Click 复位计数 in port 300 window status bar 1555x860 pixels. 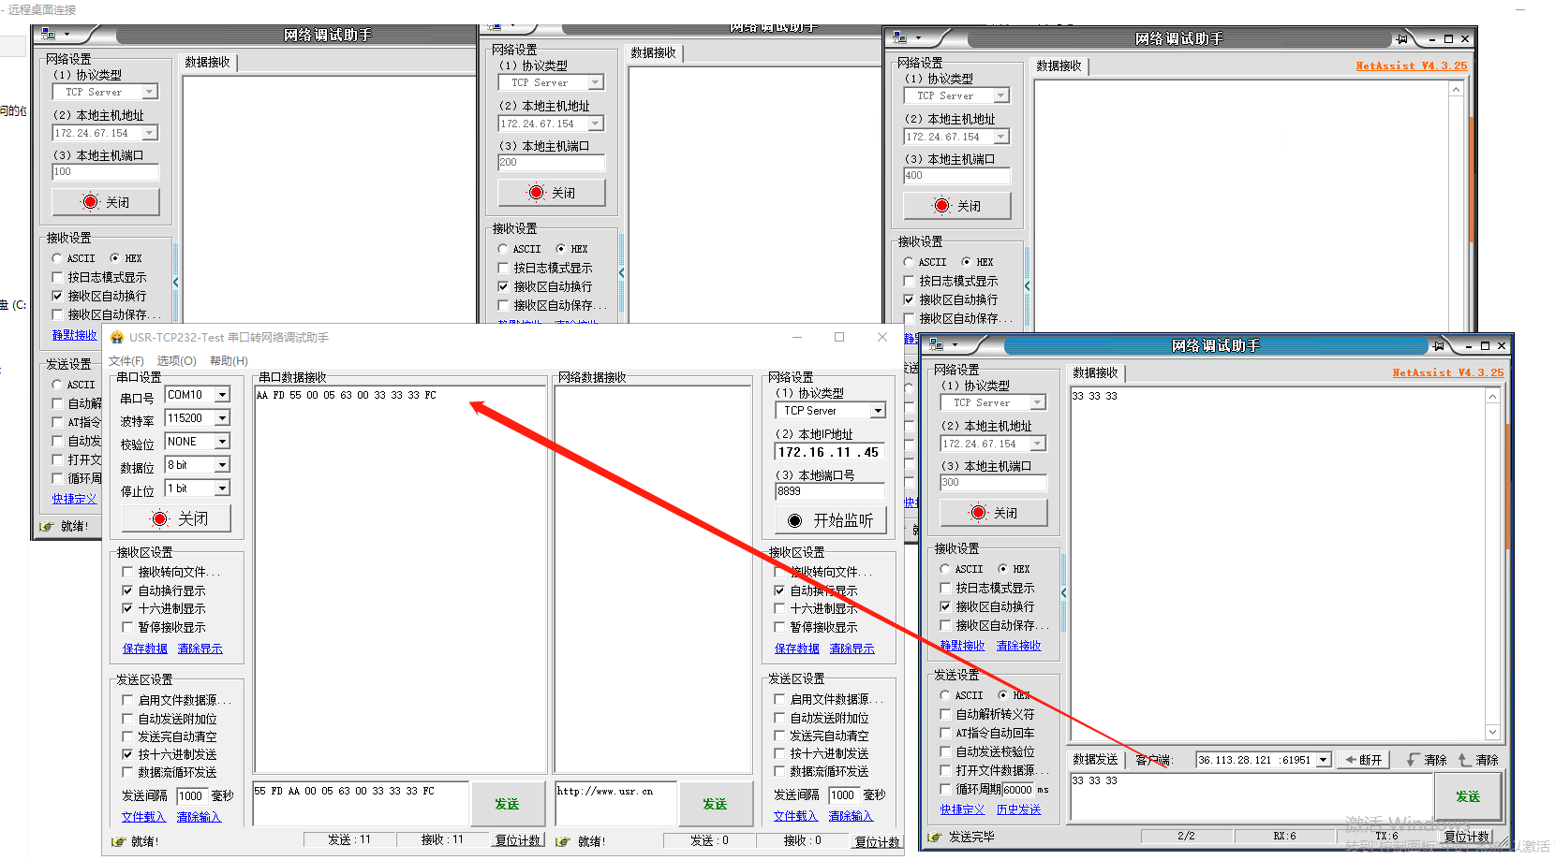[1467, 837]
